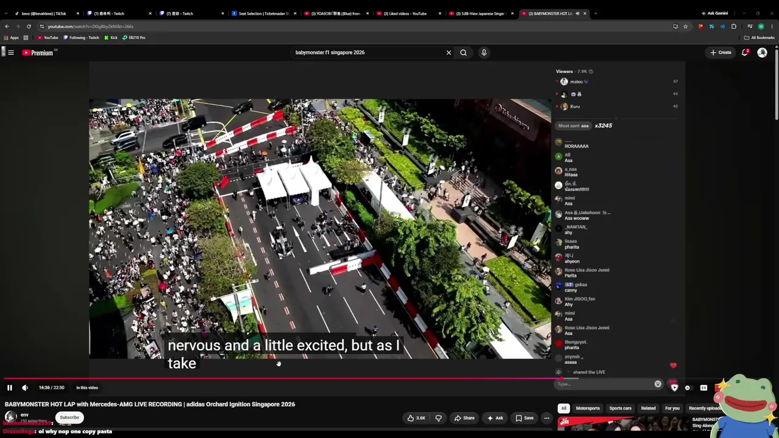Screen dimensions: 779x438
Task: Open the YouTube guide hamburger menu
Action: click(x=11, y=52)
